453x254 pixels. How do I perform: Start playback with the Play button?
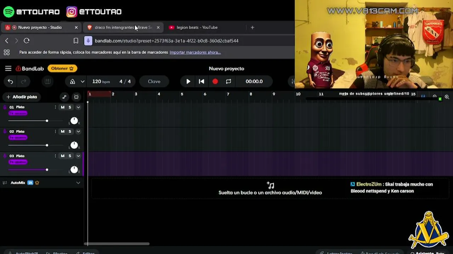coord(188,81)
